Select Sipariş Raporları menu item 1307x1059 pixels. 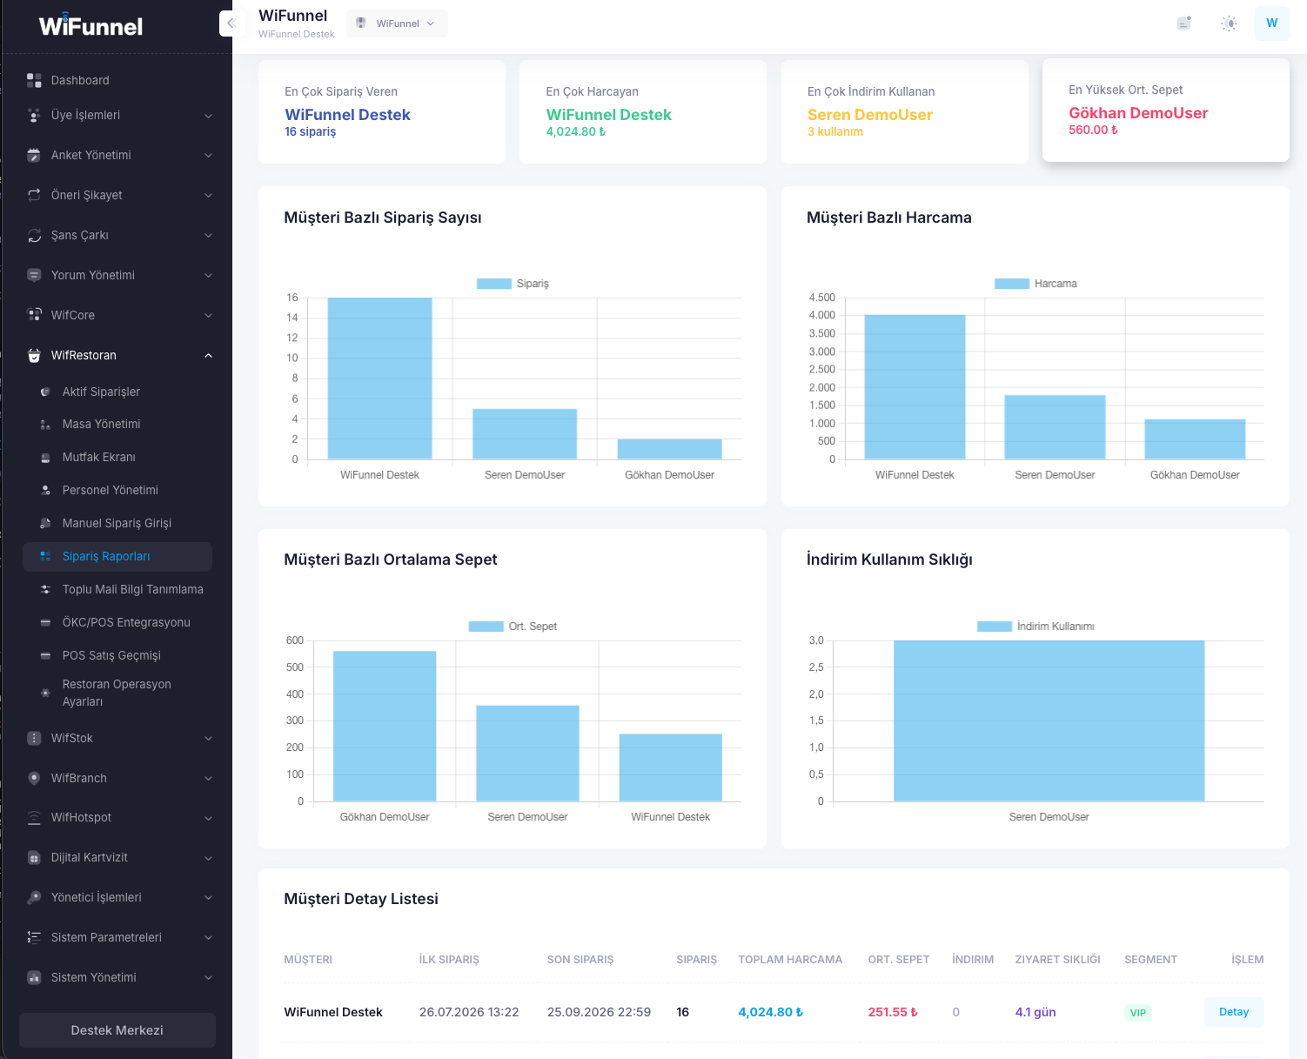pos(117,557)
